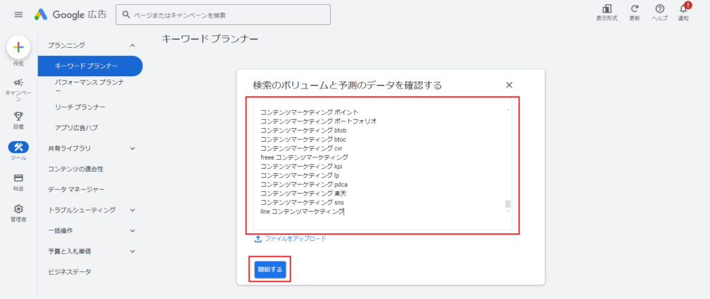Open リーチ プランナー menu item
This screenshot has height=299, width=710.
coord(80,107)
